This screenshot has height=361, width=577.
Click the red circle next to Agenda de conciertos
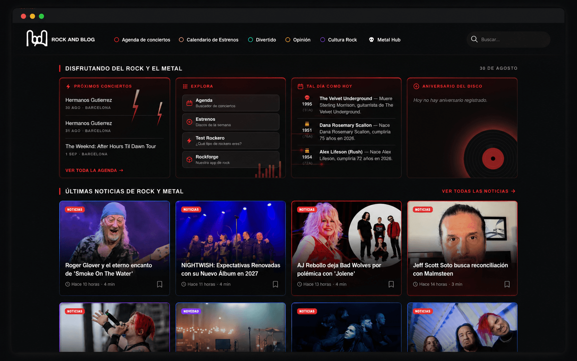(116, 40)
